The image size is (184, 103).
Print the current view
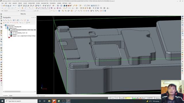(x=8, y=6)
